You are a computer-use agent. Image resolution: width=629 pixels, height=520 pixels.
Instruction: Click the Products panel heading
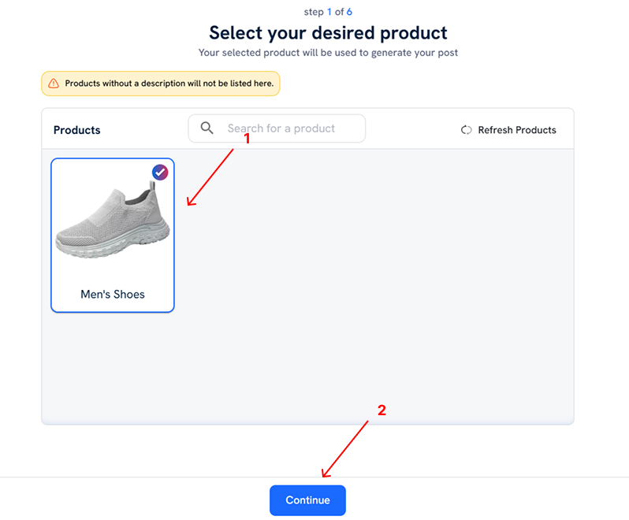76,130
